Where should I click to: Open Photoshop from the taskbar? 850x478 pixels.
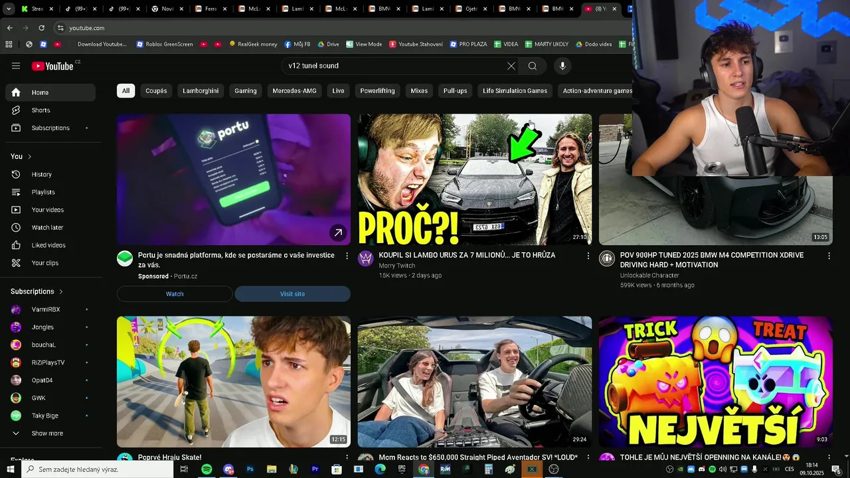[250, 469]
